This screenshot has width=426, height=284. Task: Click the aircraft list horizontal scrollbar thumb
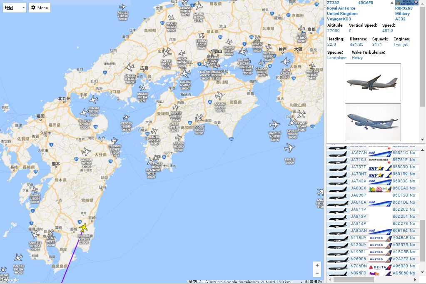coord(353,279)
